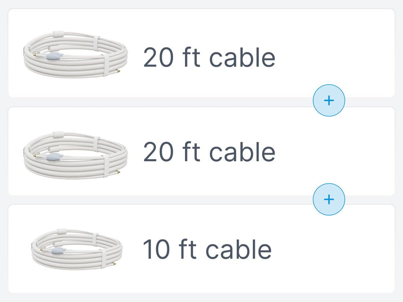Select the top 20 ft cable product image

pyautogui.click(x=76, y=54)
